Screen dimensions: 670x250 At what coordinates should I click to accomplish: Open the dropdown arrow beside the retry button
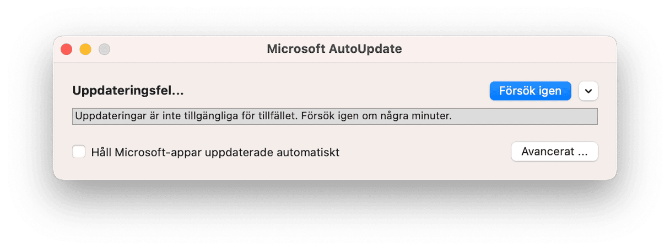(588, 91)
